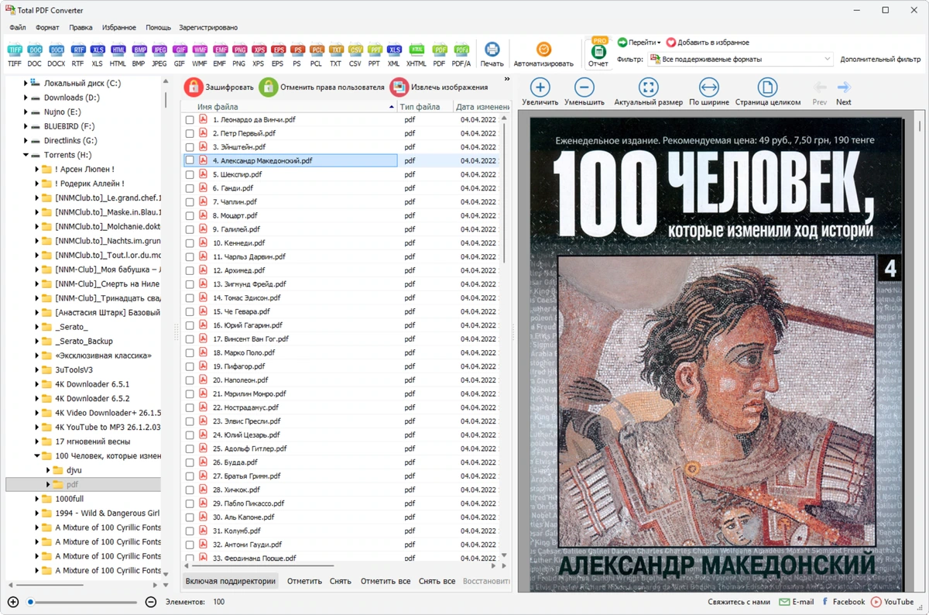Expand Локальный диск (C:) tree node
The image size is (929, 615).
click(26, 83)
